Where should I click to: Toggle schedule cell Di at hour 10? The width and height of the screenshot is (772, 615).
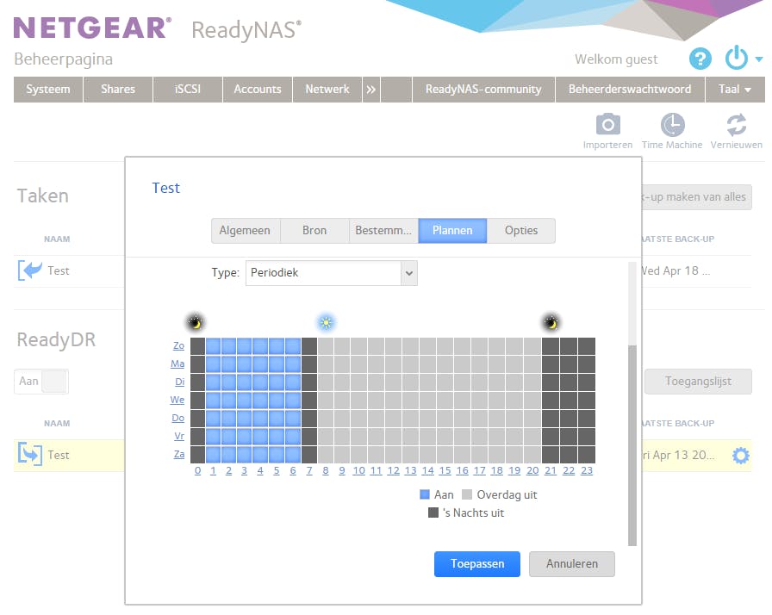pos(358,382)
